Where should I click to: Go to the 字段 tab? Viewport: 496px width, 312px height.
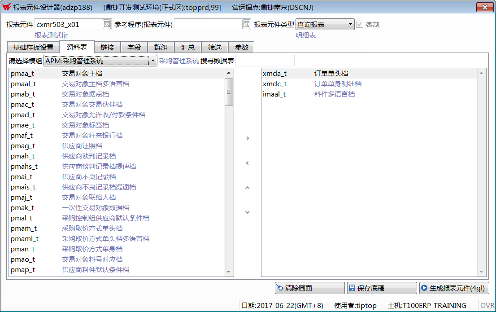click(x=134, y=47)
